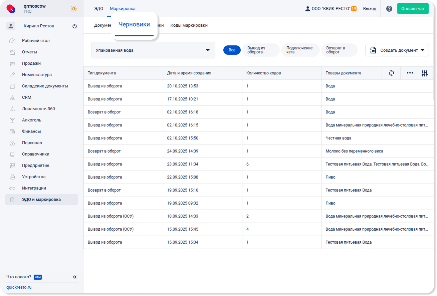Open the Коды маркировки tab
This screenshot has height=296, width=437.
click(189, 25)
